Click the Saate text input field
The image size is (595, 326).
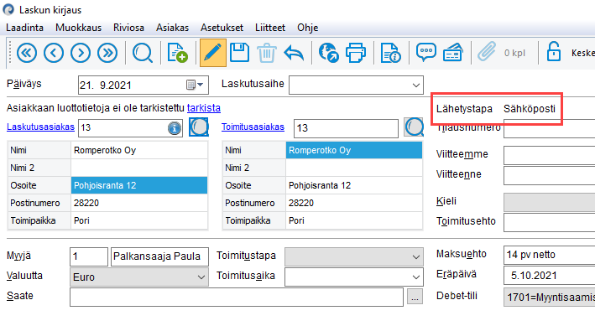tap(237, 297)
